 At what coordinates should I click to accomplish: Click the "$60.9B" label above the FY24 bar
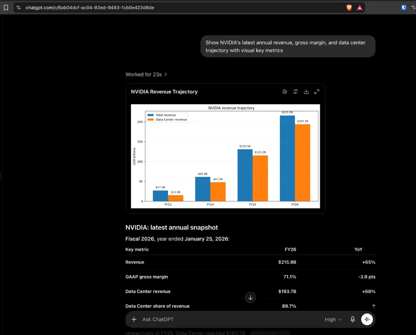coord(203,174)
